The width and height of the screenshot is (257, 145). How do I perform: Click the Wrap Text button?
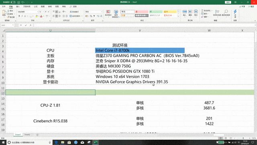pos(74,12)
